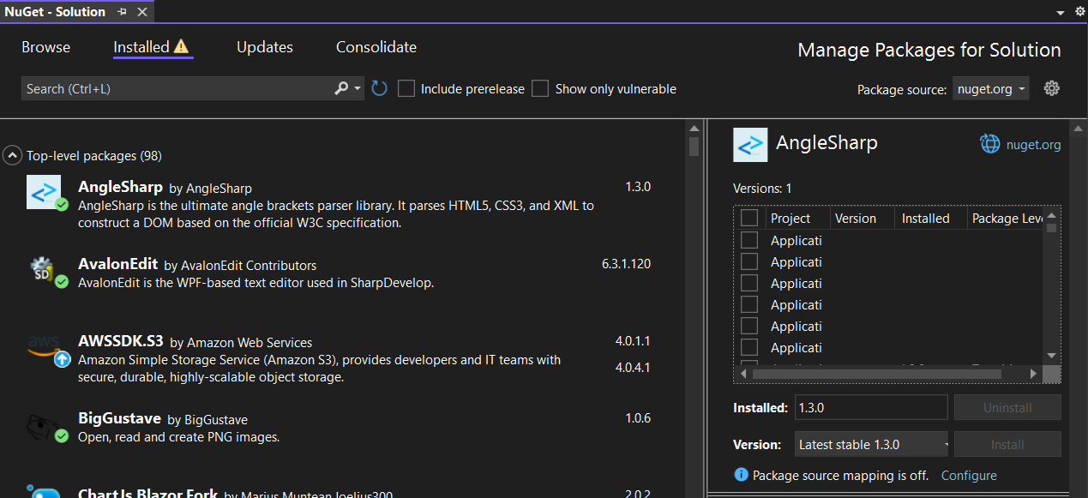Click AvalonEdit version 6.3.1.120
Screen dimensions: 1088x498
point(626,263)
